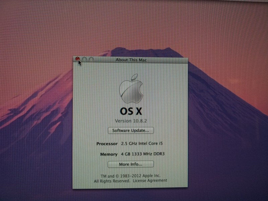Image resolution: width=268 pixels, height=201 pixels.
Task: Click the 2.5 GHz Intel Core i5 value
Action: (x=142, y=143)
